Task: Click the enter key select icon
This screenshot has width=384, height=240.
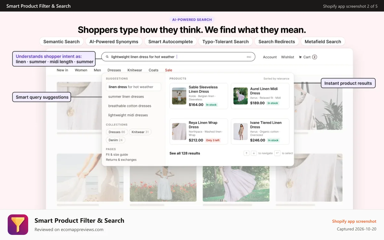Action: tap(277, 153)
